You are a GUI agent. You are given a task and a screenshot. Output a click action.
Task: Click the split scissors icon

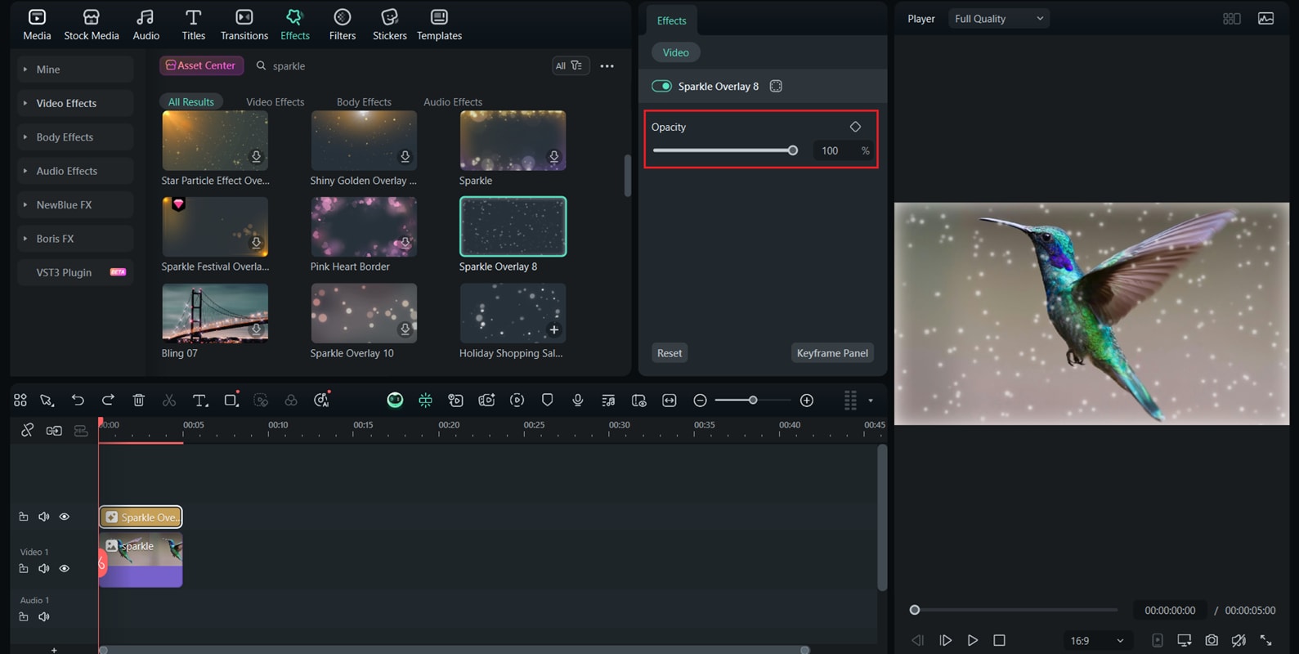pos(169,400)
